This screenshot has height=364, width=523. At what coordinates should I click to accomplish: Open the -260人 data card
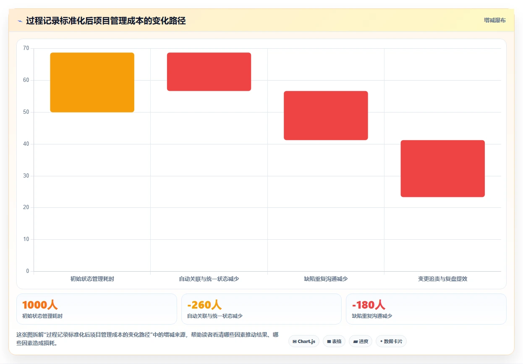coord(261,309)
